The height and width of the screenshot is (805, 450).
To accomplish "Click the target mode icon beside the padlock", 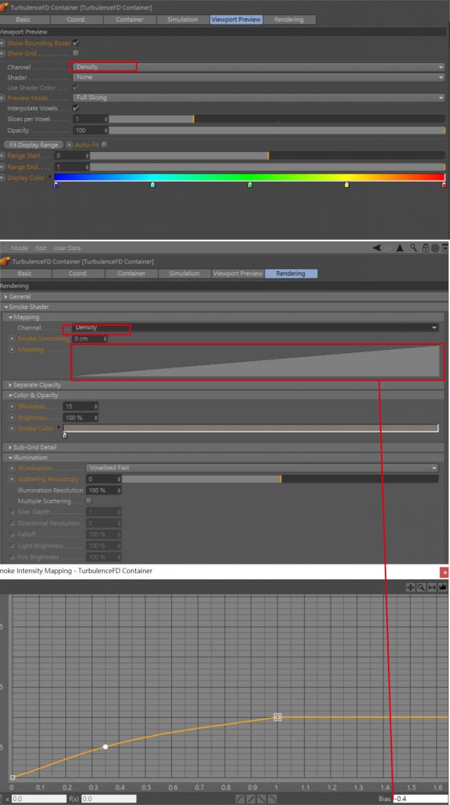I will click(x=435, y=248).
